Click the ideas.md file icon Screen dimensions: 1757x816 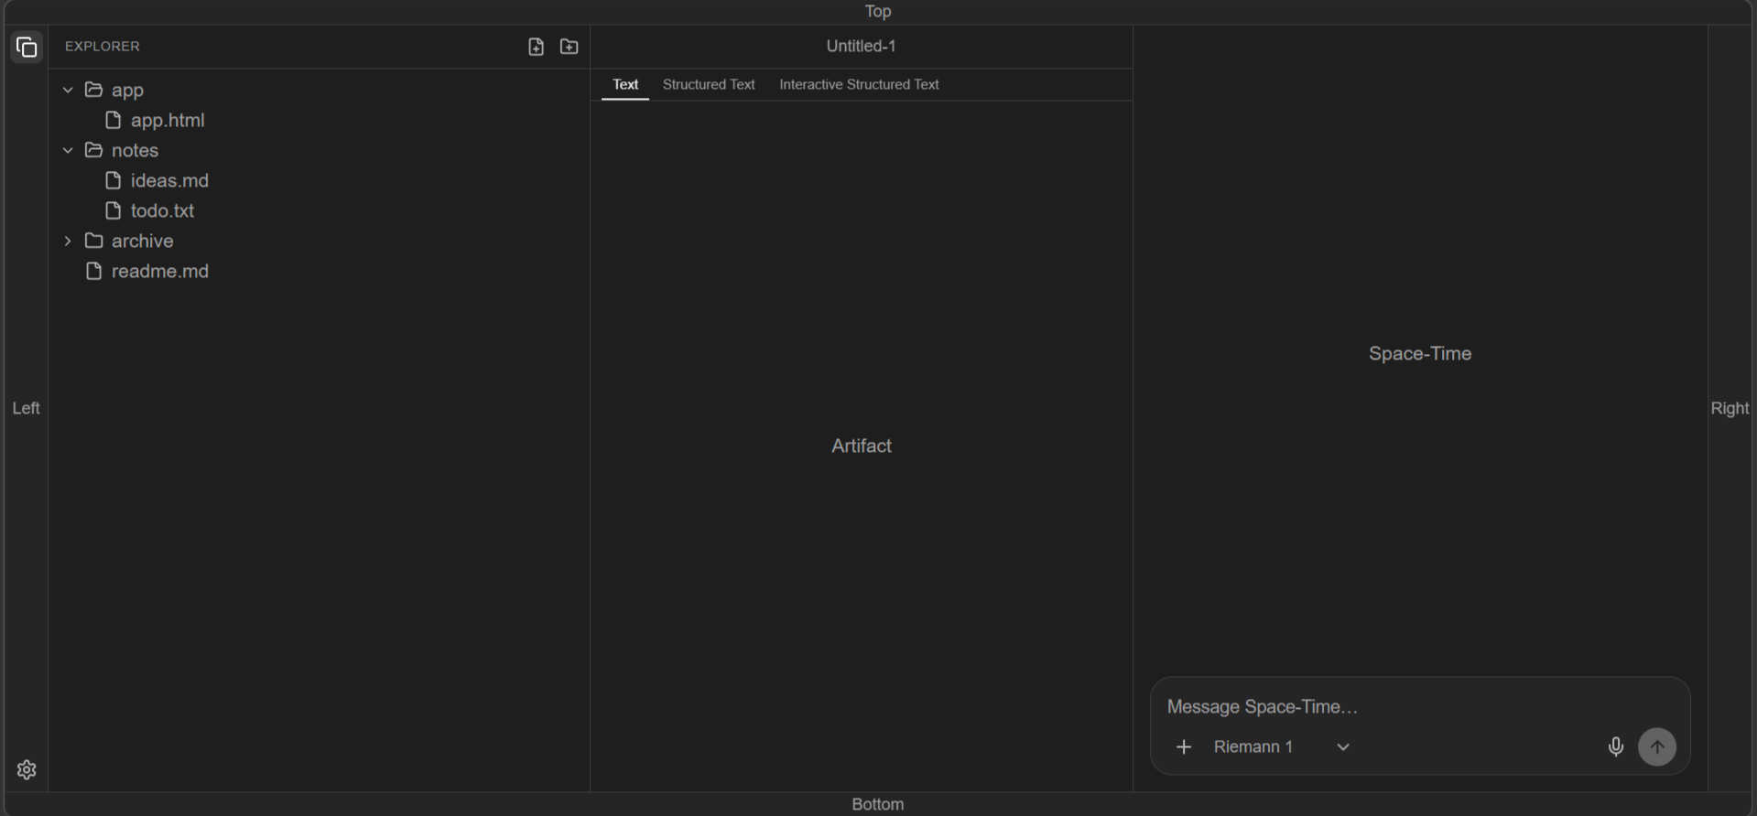tap(114, 180)
